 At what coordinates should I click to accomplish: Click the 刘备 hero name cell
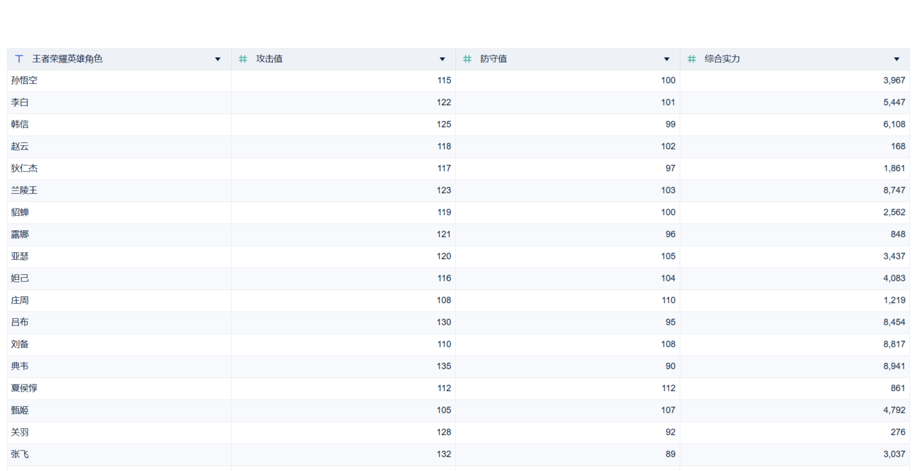[x=119, y=344]
